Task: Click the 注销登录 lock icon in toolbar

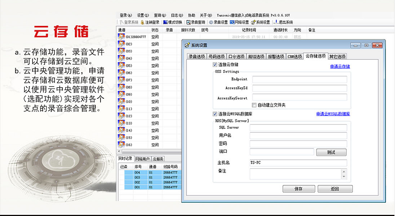Action: click(x=142, y=22)
